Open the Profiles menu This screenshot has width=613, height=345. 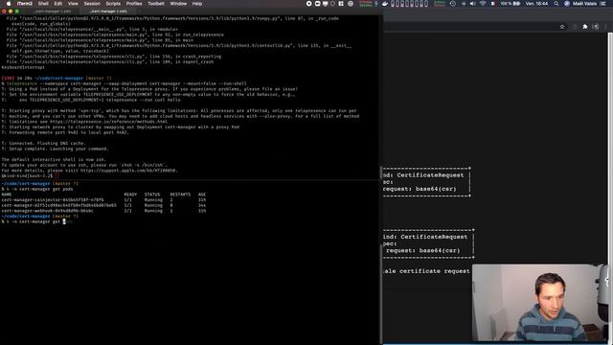(x=134, y=4)
